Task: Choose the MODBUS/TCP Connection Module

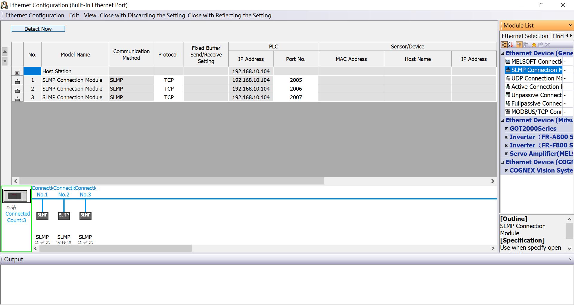Action: tap(535, 112)
